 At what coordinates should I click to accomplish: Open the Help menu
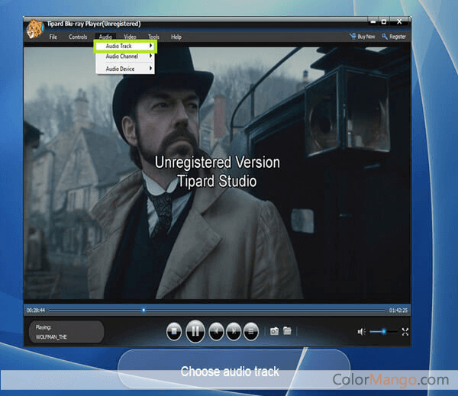[176, 37]
